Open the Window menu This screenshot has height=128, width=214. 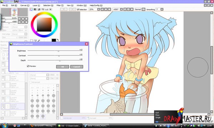(x=82, y=5)
